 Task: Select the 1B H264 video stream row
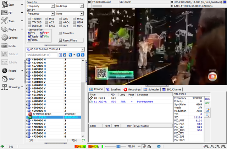131,98
